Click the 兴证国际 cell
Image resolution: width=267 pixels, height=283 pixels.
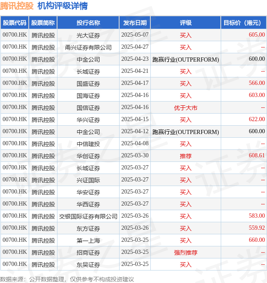click(88, 180)
